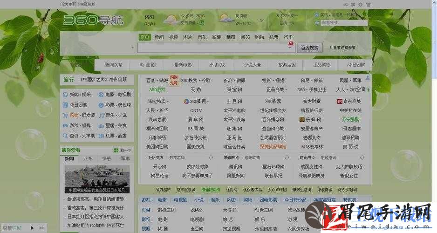Select the 图片 search tab

[188, 37]
